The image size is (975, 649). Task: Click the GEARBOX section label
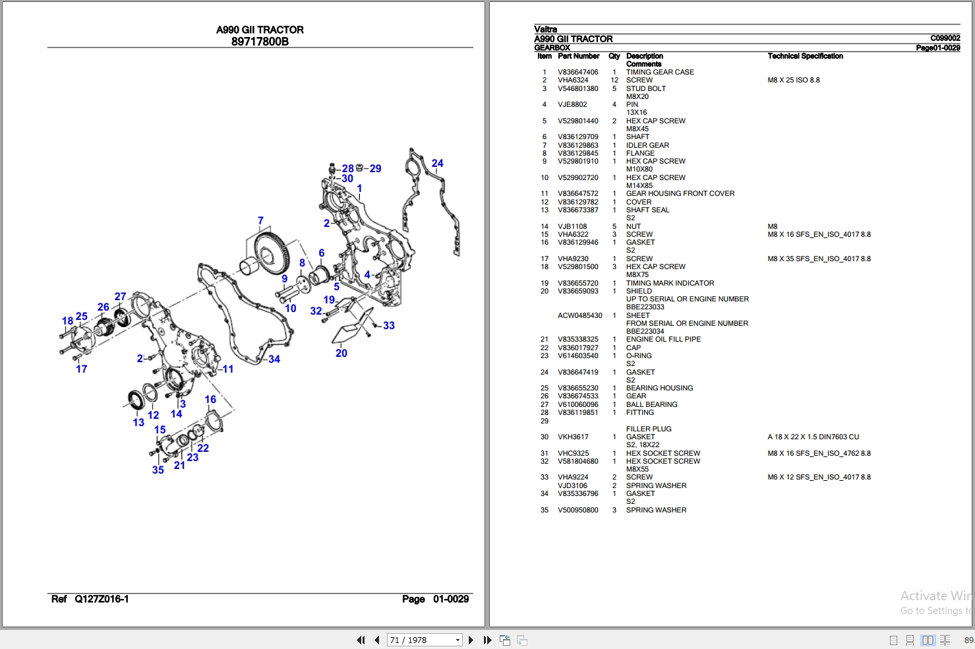point(552,47)
